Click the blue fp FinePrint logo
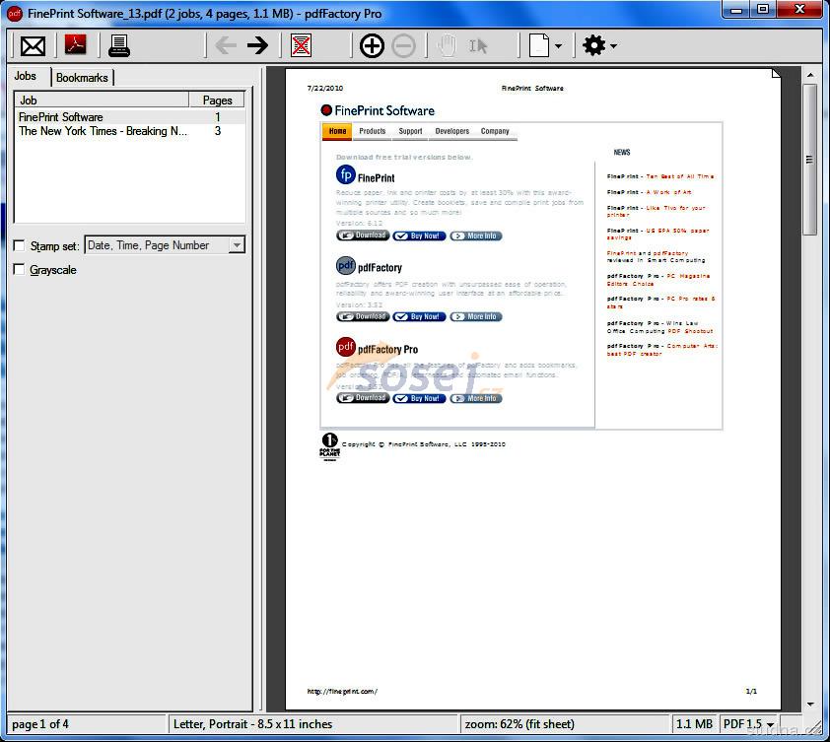This screenshot has width=830, height=742. 346,174
